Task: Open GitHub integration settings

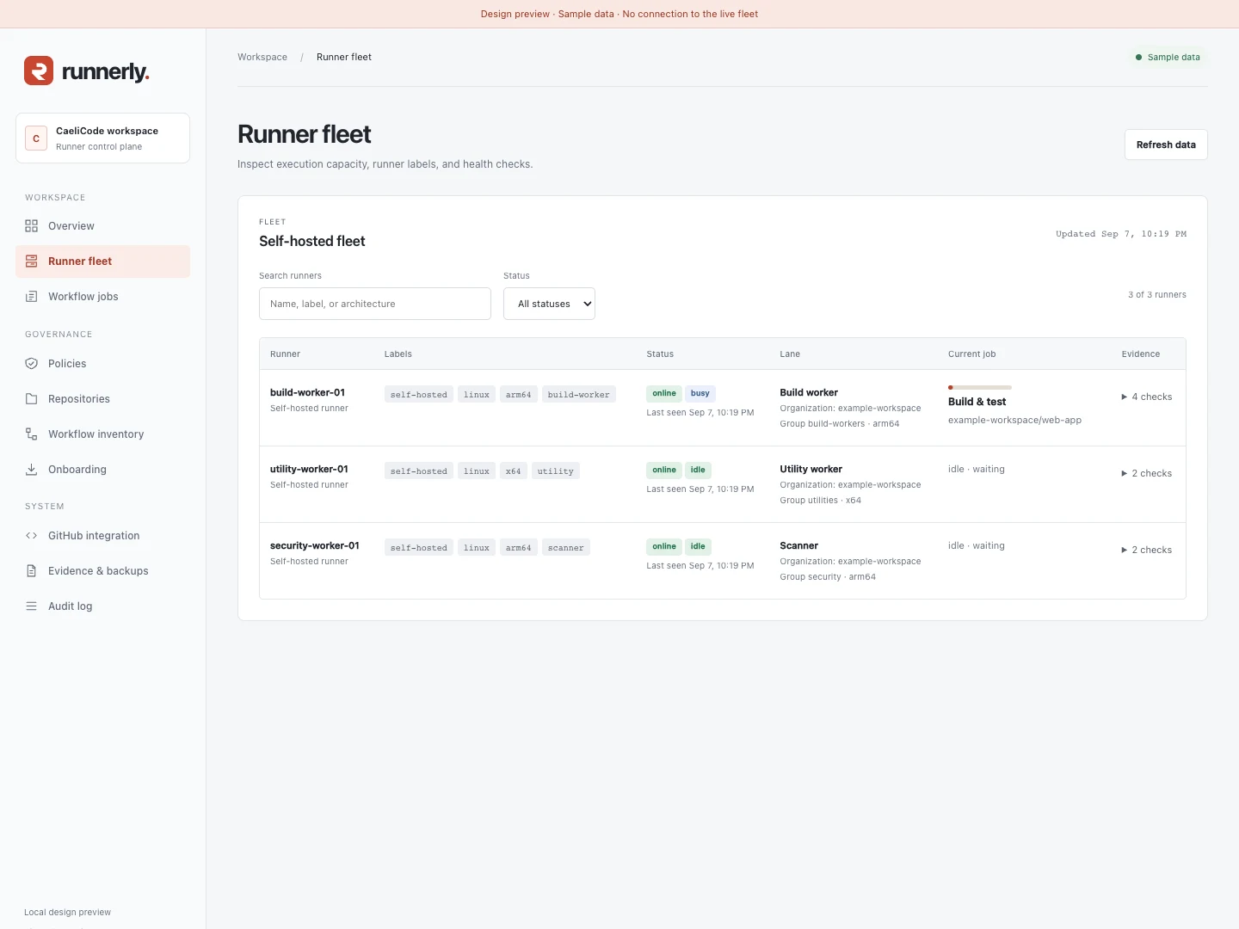Action: [x=102, y=536]
